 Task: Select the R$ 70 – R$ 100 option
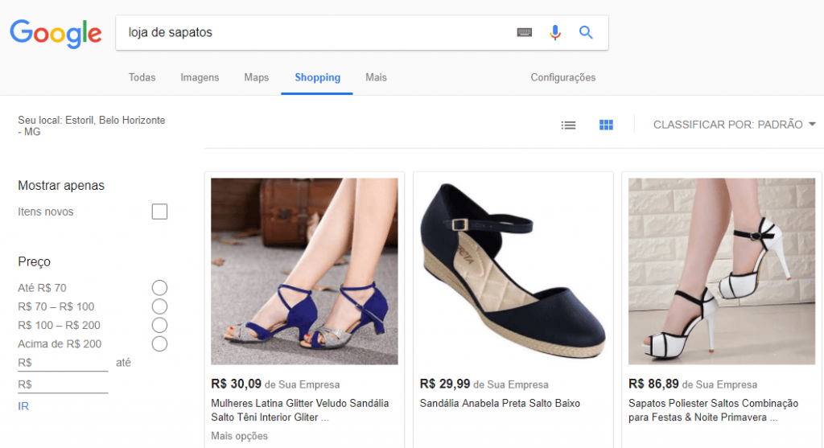click(x=159, y=306)
